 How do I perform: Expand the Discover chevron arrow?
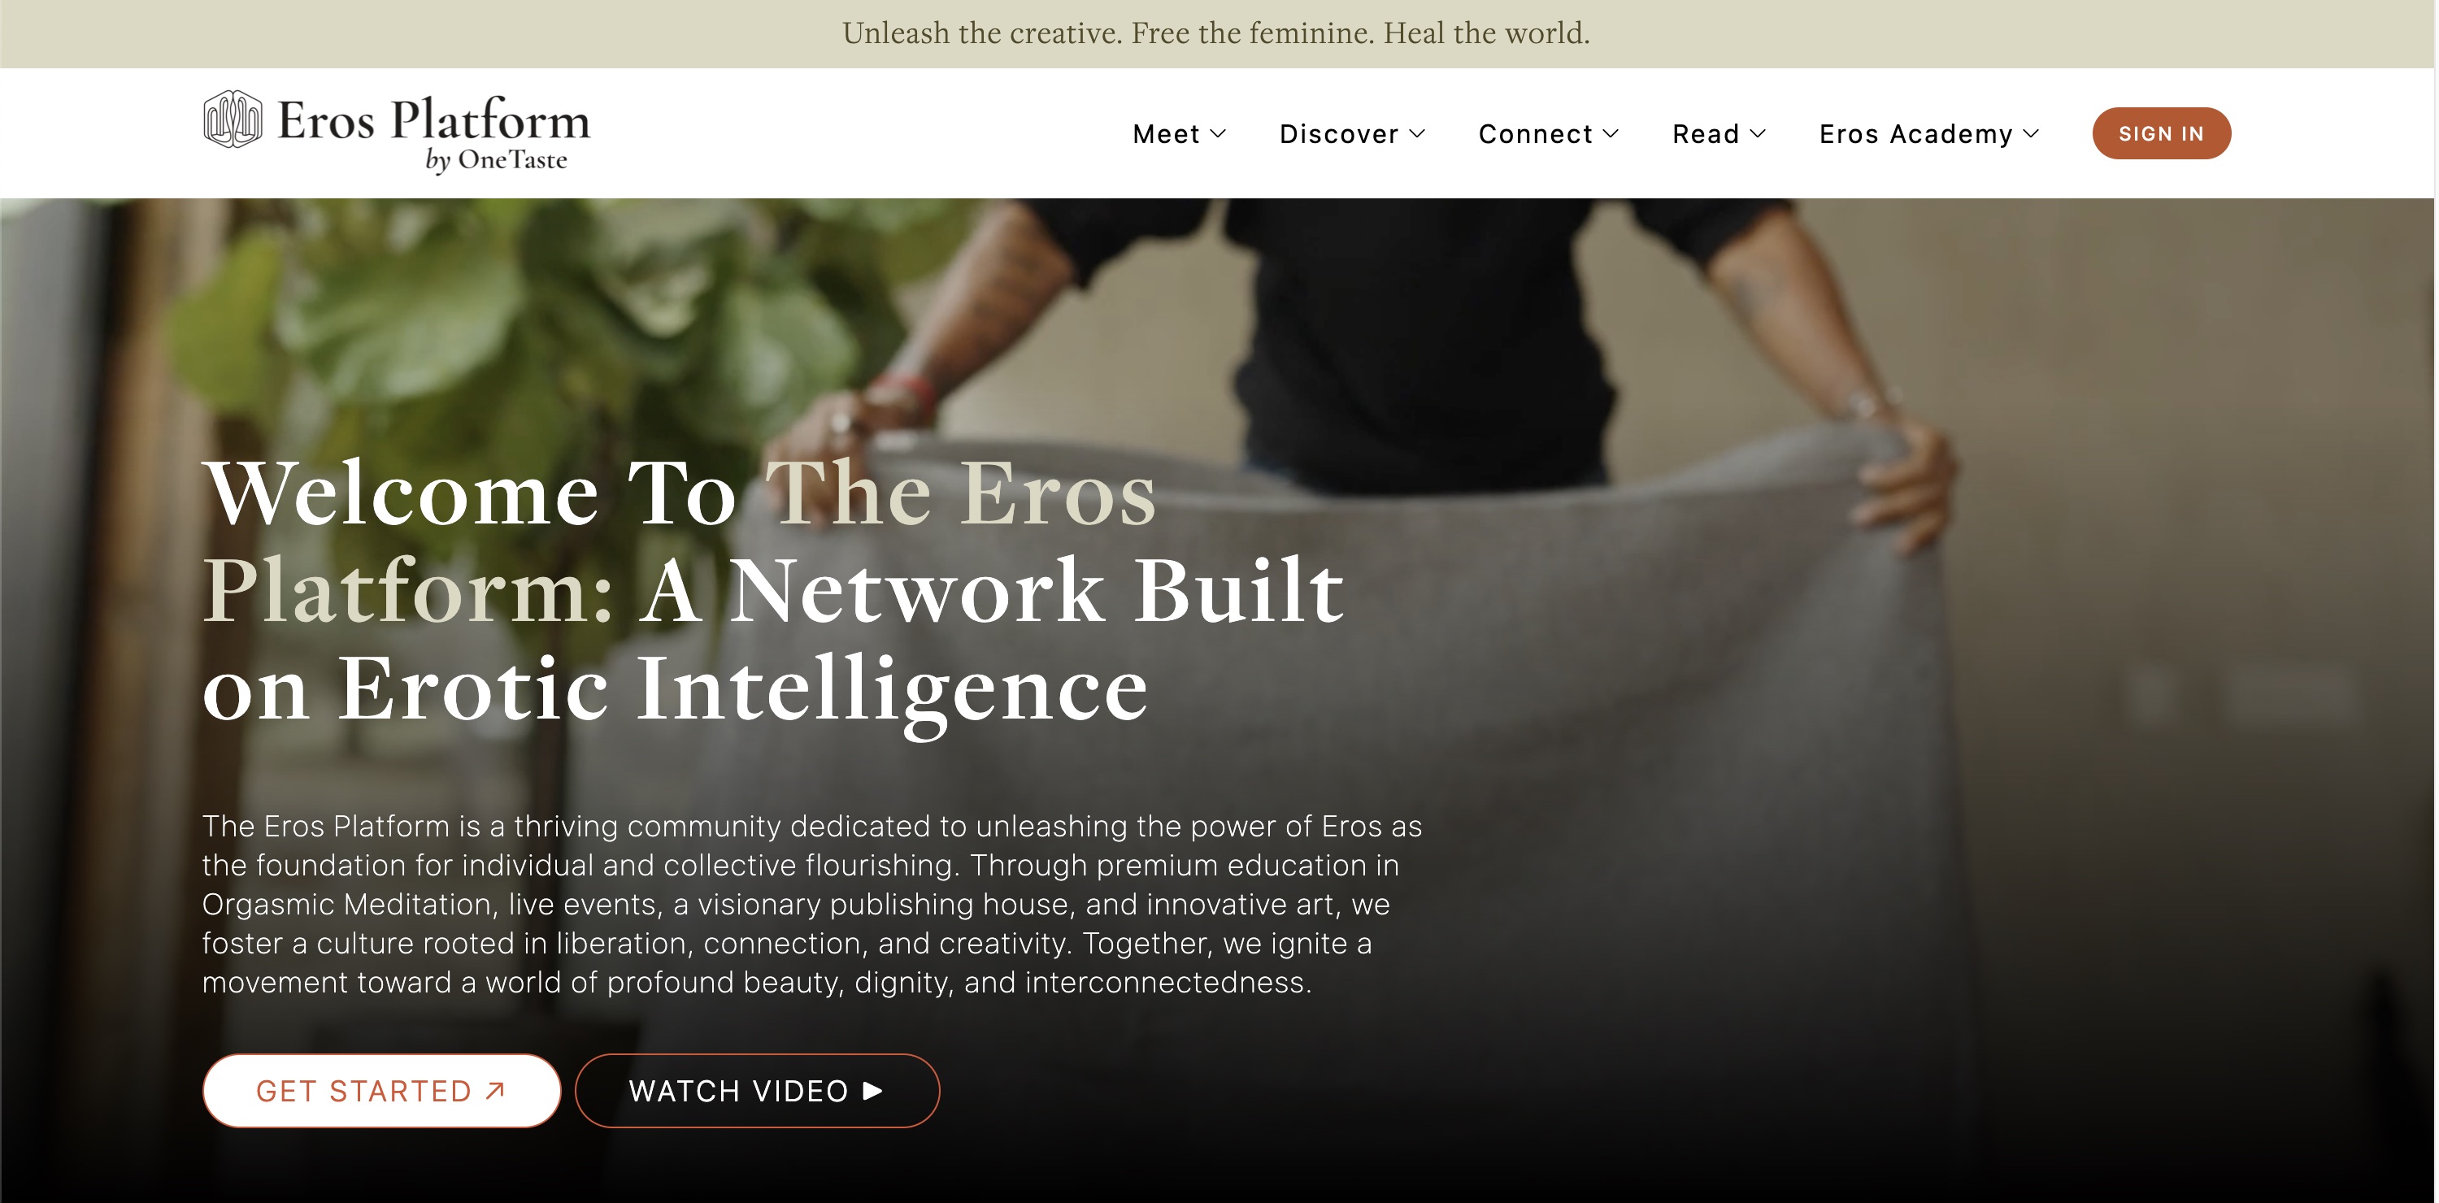(x=1417, y=133)
